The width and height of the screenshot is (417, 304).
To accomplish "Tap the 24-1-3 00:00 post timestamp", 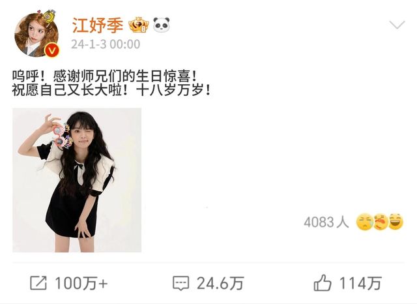I will (106, 44).
